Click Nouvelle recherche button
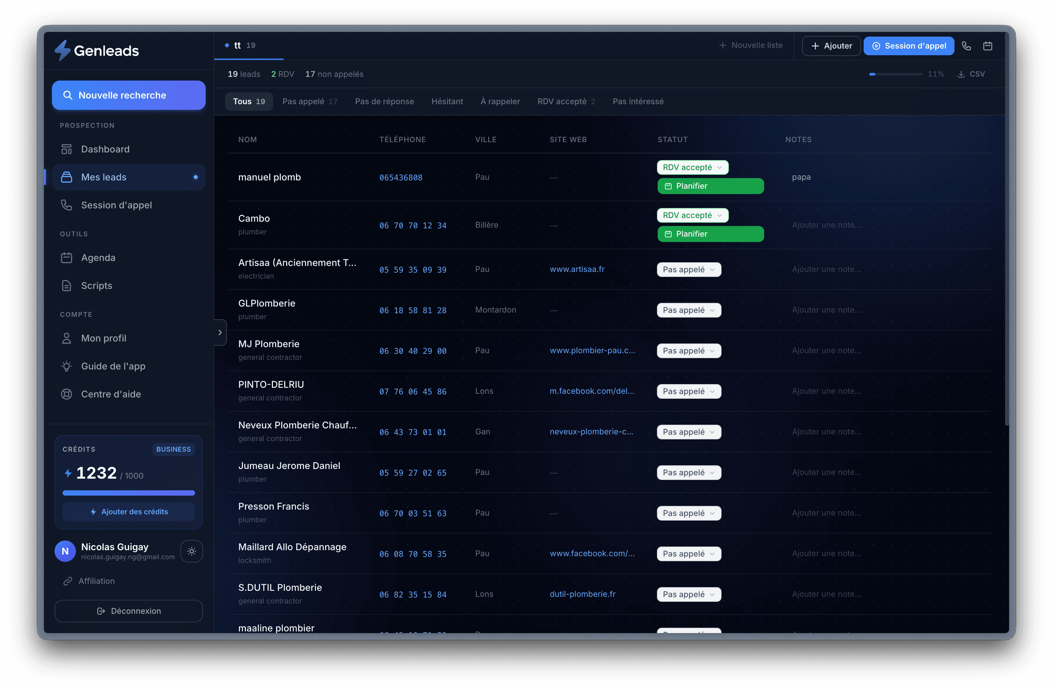The height and width of the screenshot is (689, 1053). pos(128,95)
